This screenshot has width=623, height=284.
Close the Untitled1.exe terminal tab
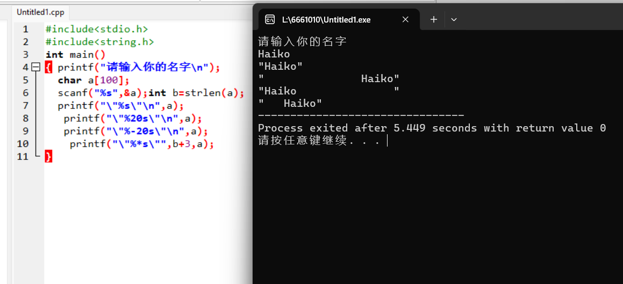tap(405, 19)
